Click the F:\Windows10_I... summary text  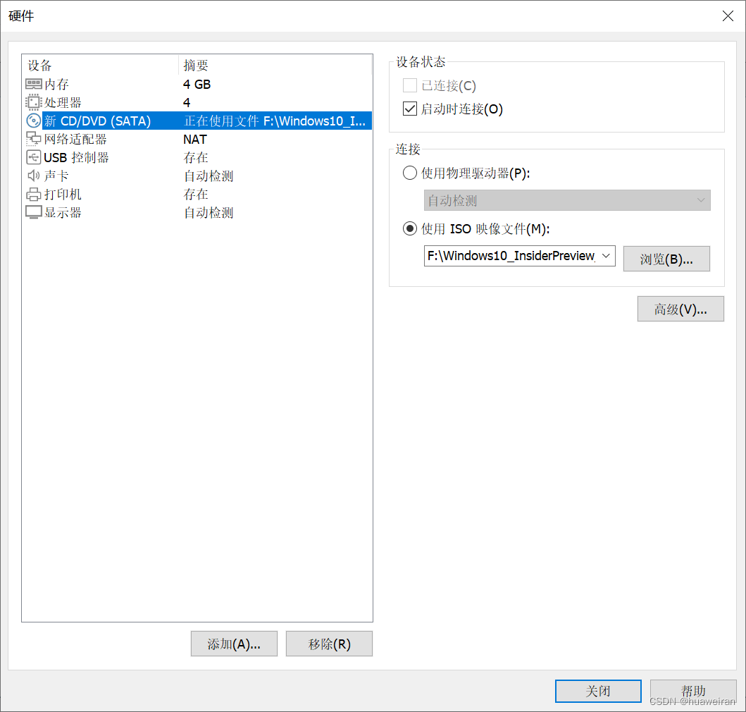click(x=314, y=121)
